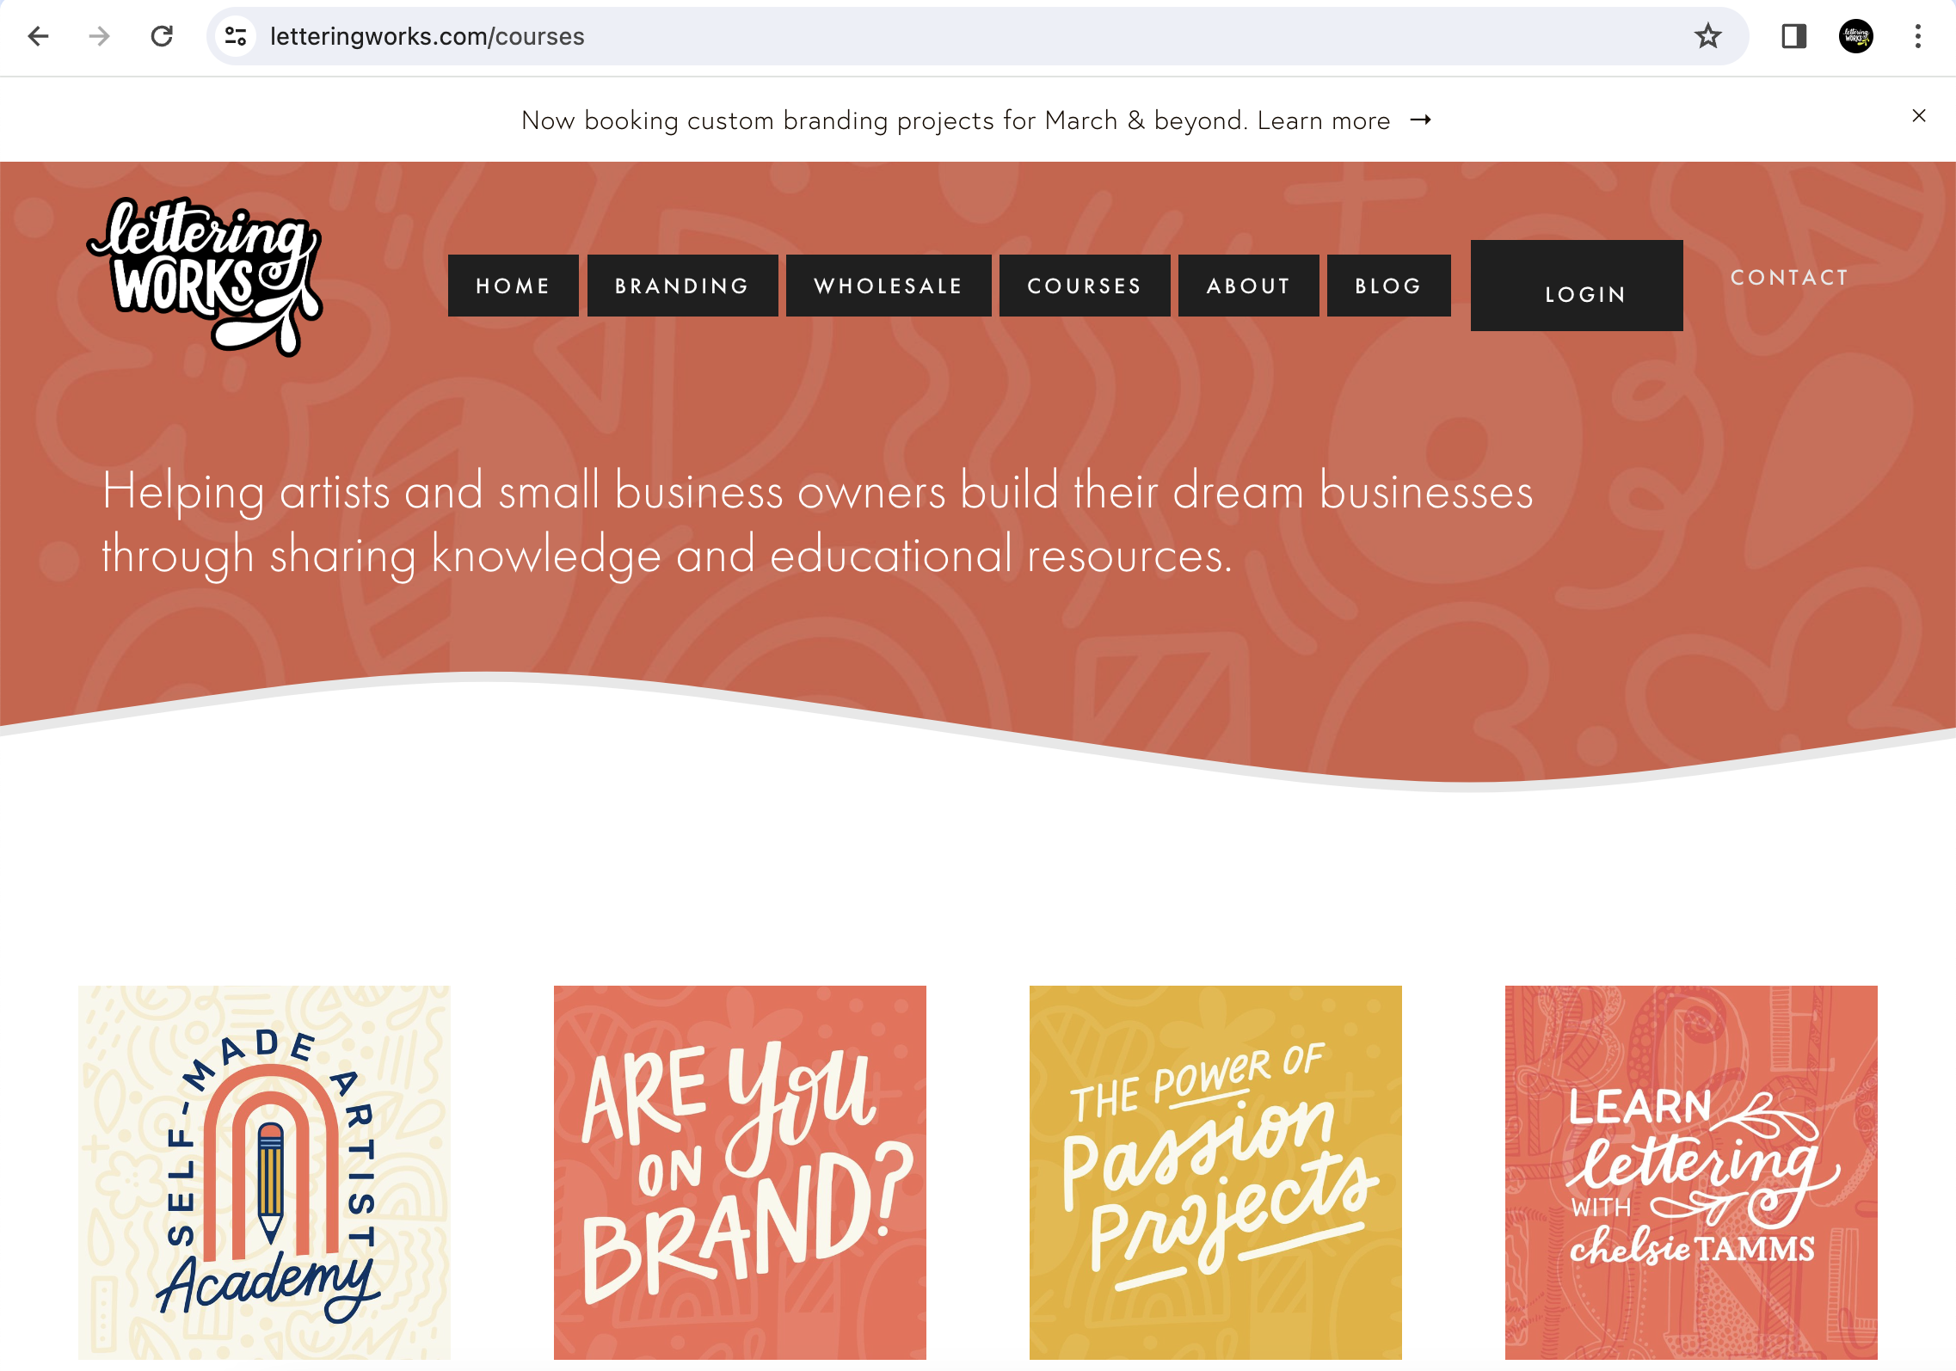
Task: Click the Login button
Action: [1577, 286]
